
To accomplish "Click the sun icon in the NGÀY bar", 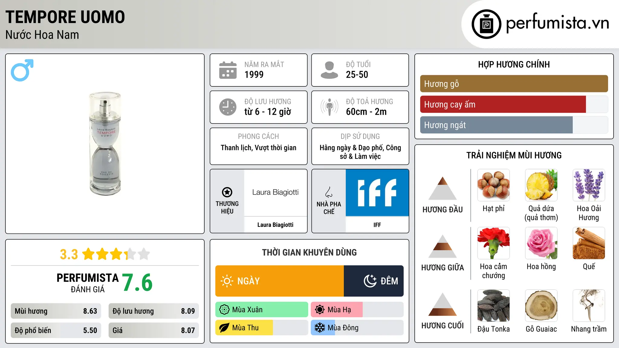I will pyautogui.click(x=227, y=281).
